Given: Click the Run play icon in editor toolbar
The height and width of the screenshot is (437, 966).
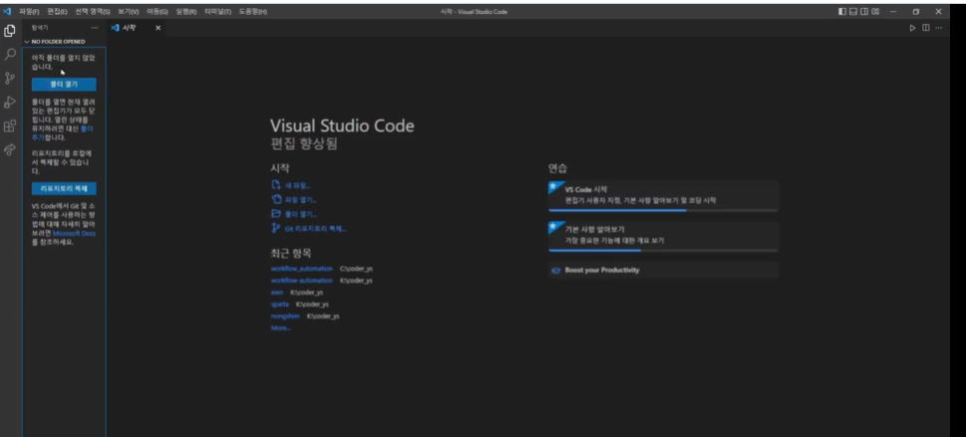Looking at the screenshot, I should (x=913, y=28).
